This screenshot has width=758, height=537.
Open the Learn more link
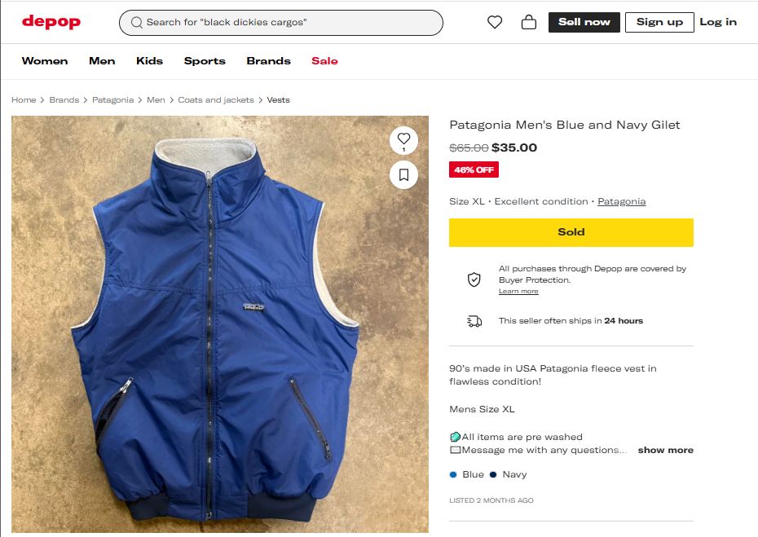(518, 292)
